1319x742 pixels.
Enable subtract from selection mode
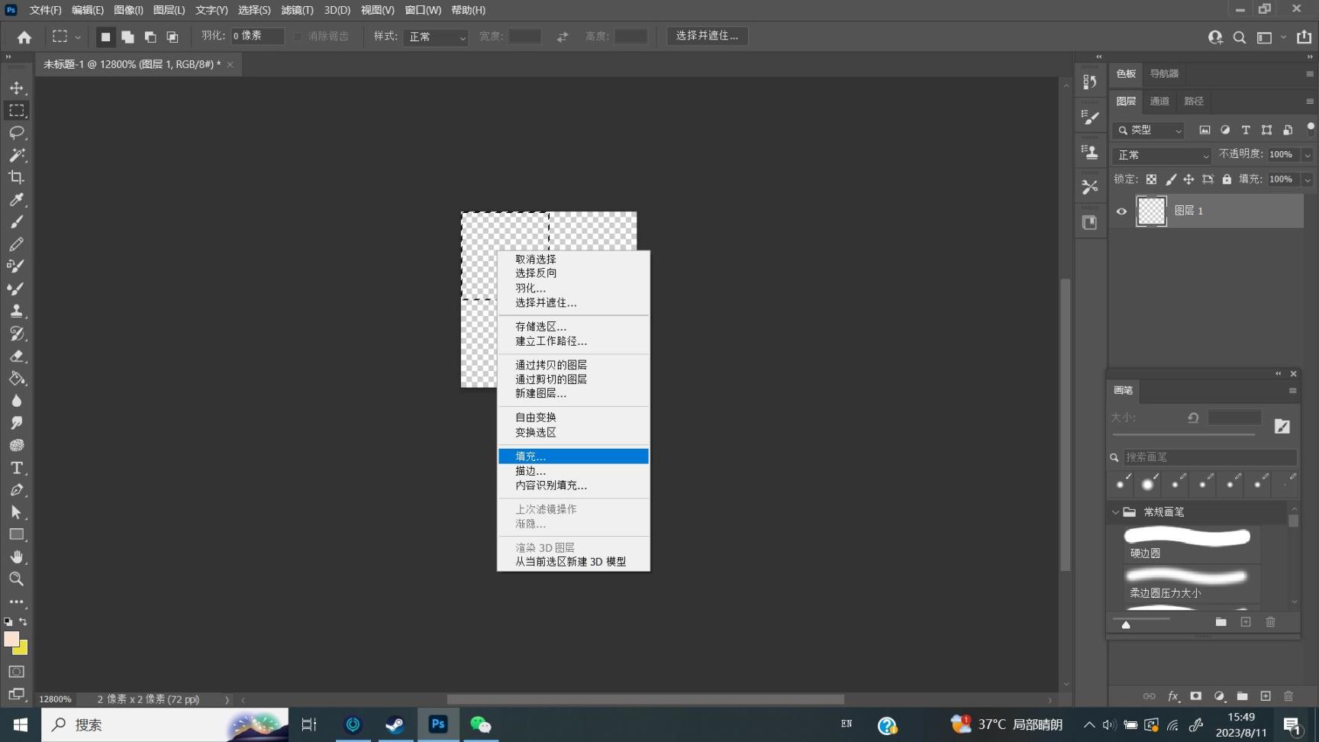coord(150,37)
